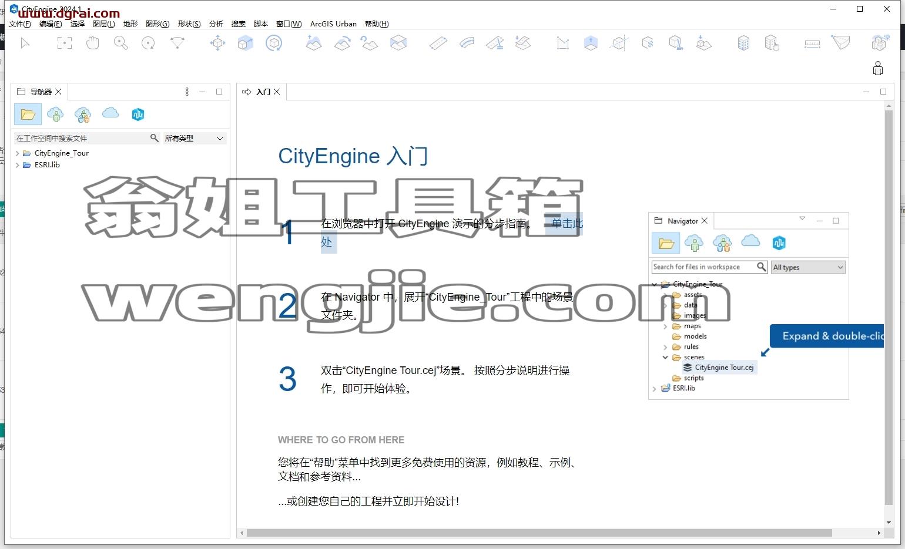
Task: Click the align terrain icon
Action: 343,43
